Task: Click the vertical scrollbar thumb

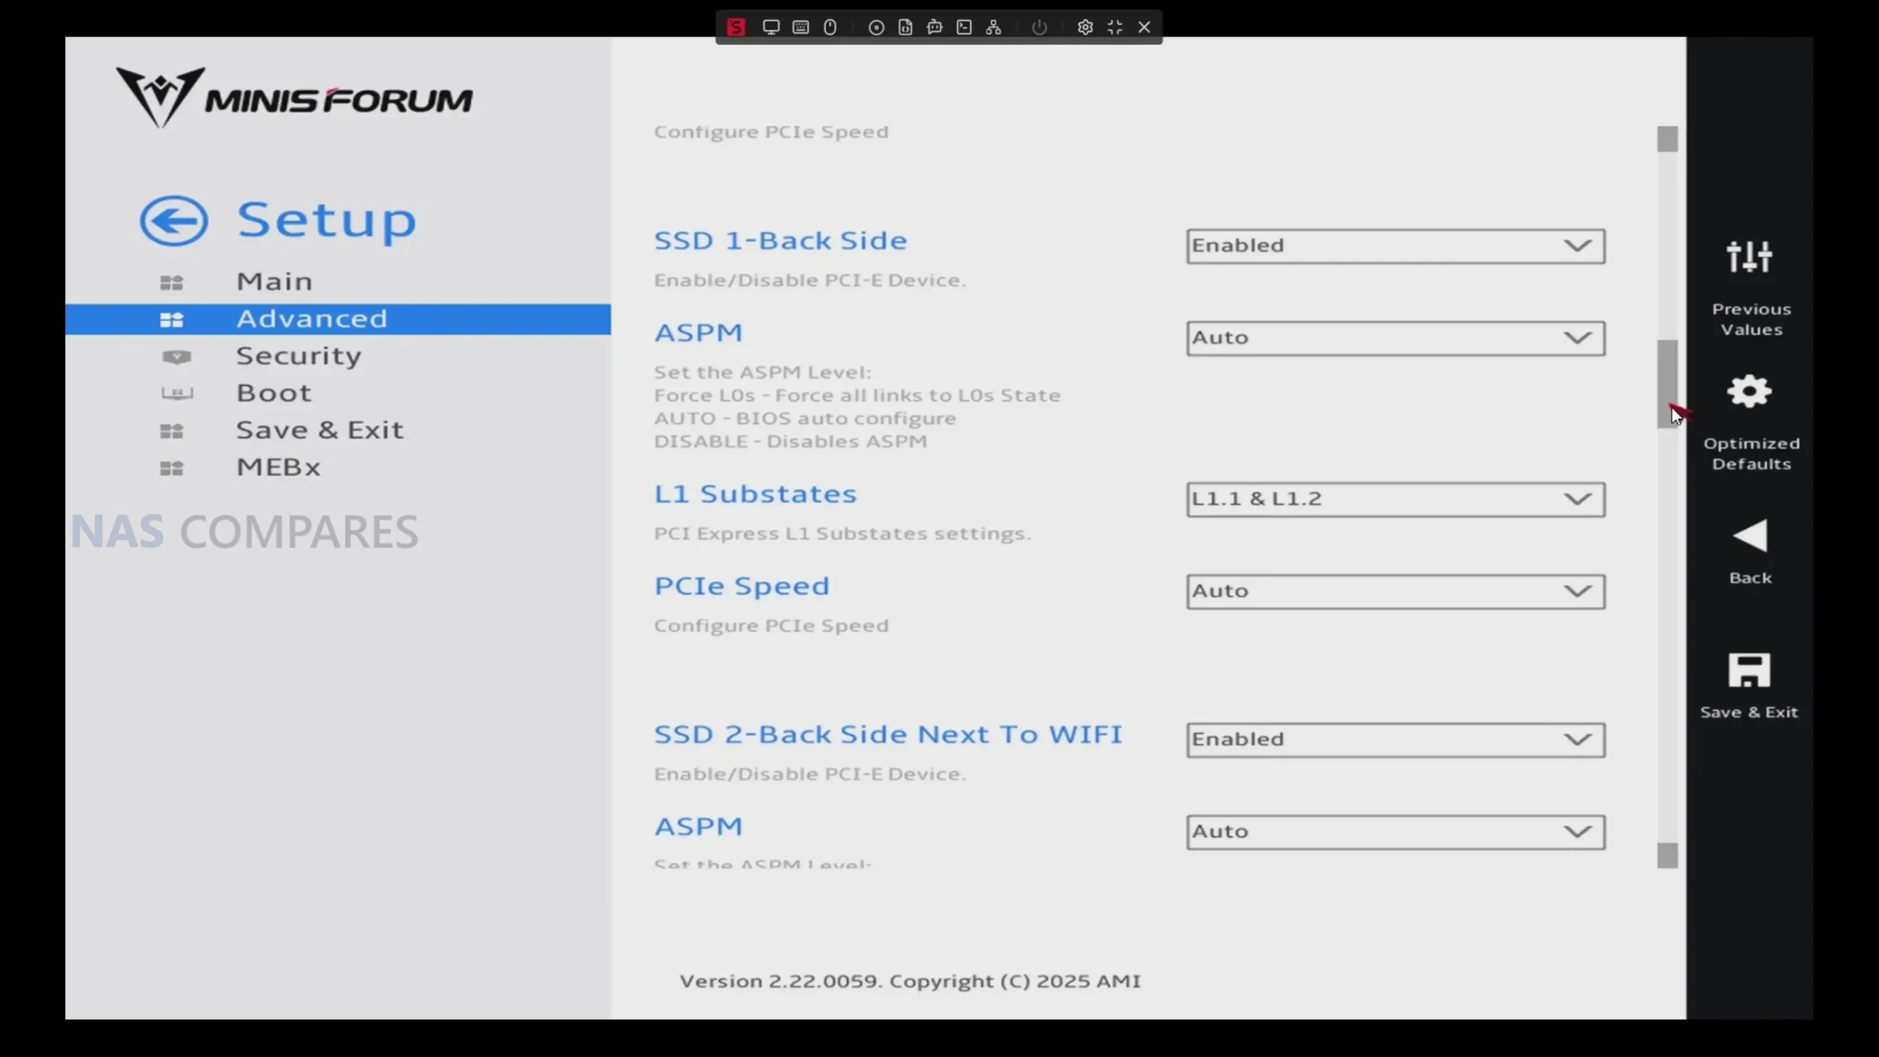Action: pos(1667,383)
